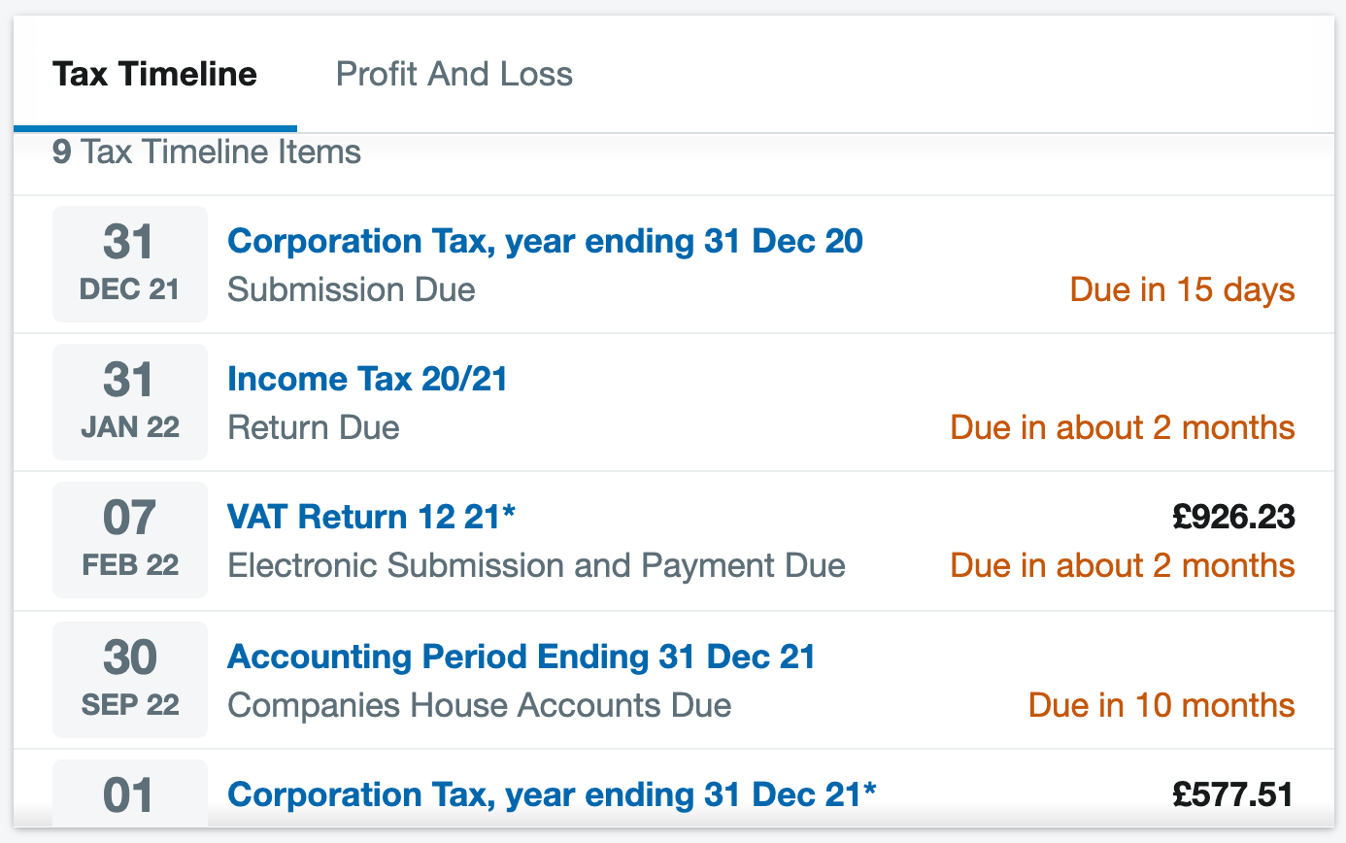Select the 30 SEP 22 date badge
The height and width of the screenshot is (843, 1346).
coord(129,679)
